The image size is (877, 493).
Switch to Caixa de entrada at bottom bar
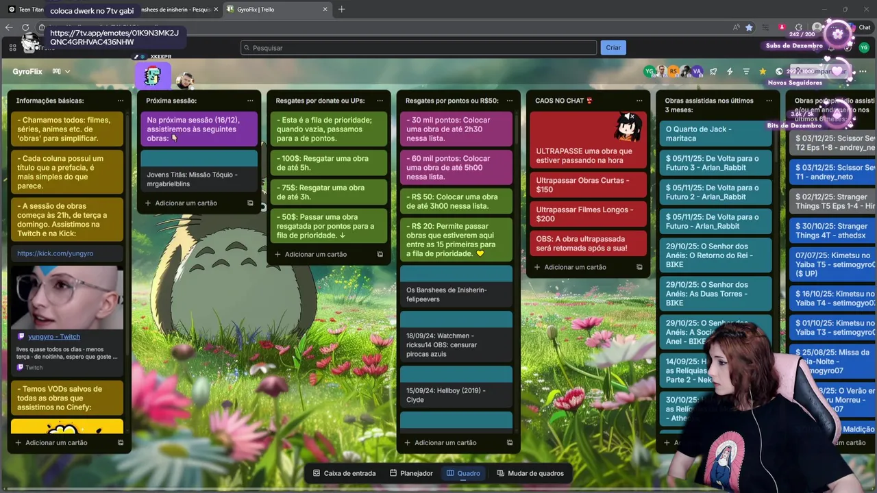(344, 473)
